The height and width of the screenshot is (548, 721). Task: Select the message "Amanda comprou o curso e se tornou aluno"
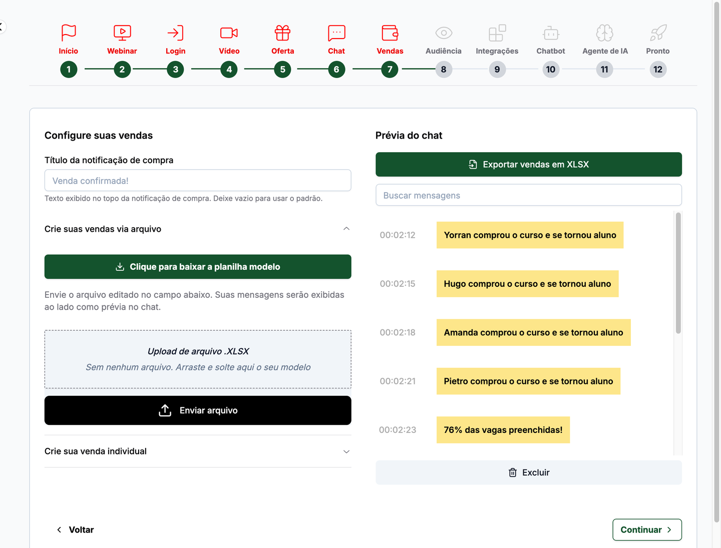(x=533, y=332)
